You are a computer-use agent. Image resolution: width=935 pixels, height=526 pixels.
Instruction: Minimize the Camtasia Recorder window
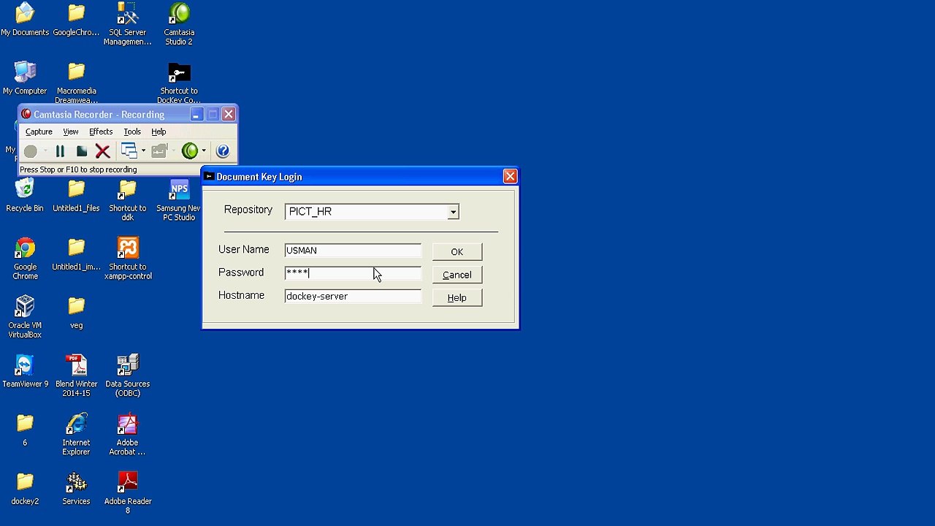[196, 115]
